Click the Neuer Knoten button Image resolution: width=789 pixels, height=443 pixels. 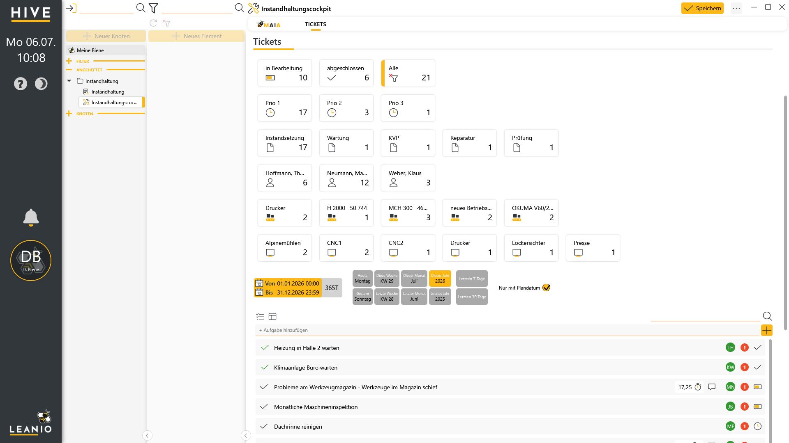click(106, 36)
